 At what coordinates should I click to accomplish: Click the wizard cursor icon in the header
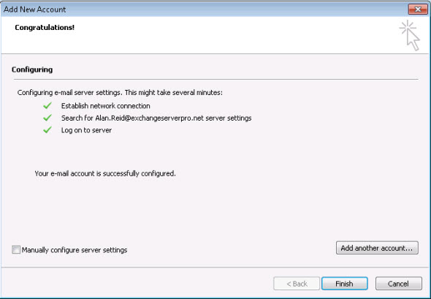coord(410,35)
